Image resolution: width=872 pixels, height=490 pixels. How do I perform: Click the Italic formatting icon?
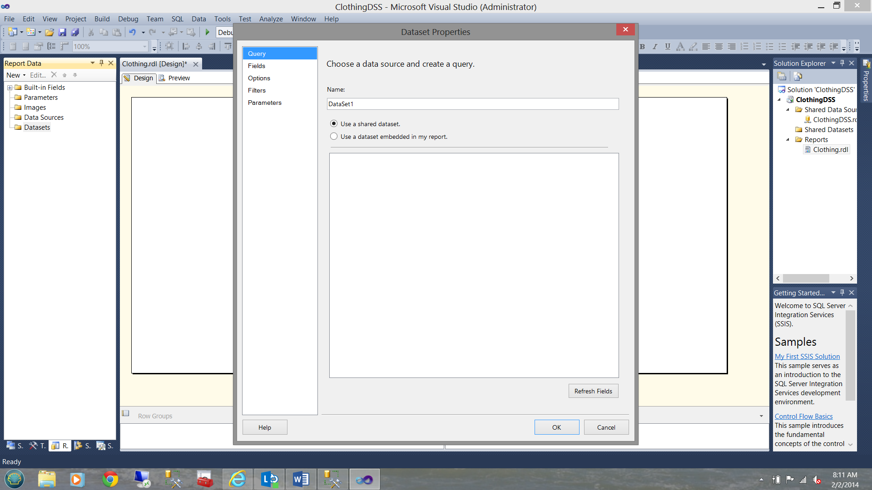pos(654,46)
